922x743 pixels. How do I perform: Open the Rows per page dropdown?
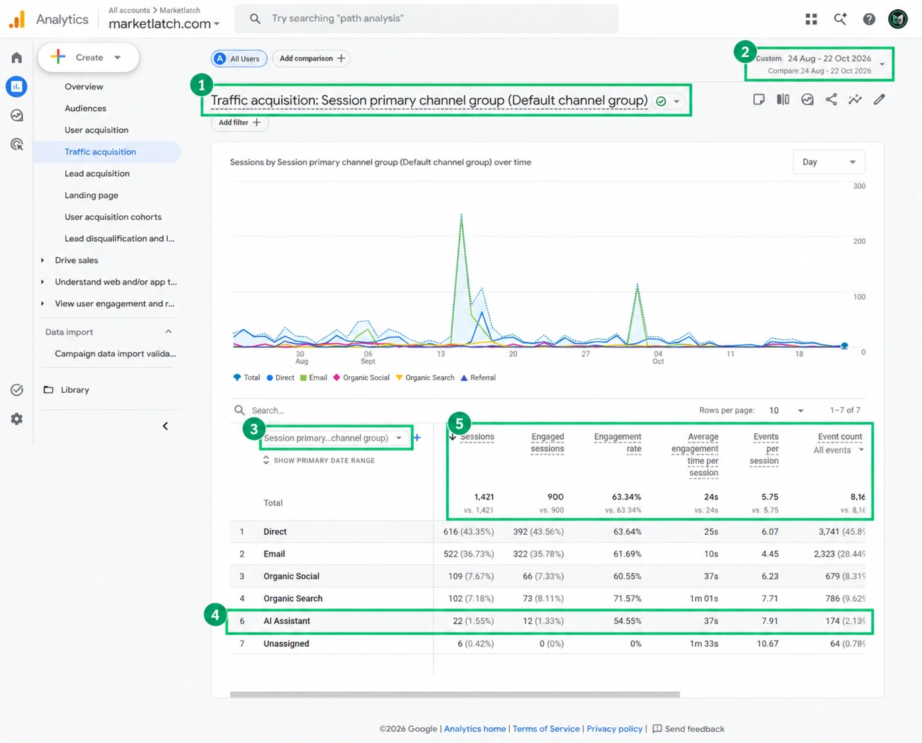pyautogui.click(x=785, y=410)
